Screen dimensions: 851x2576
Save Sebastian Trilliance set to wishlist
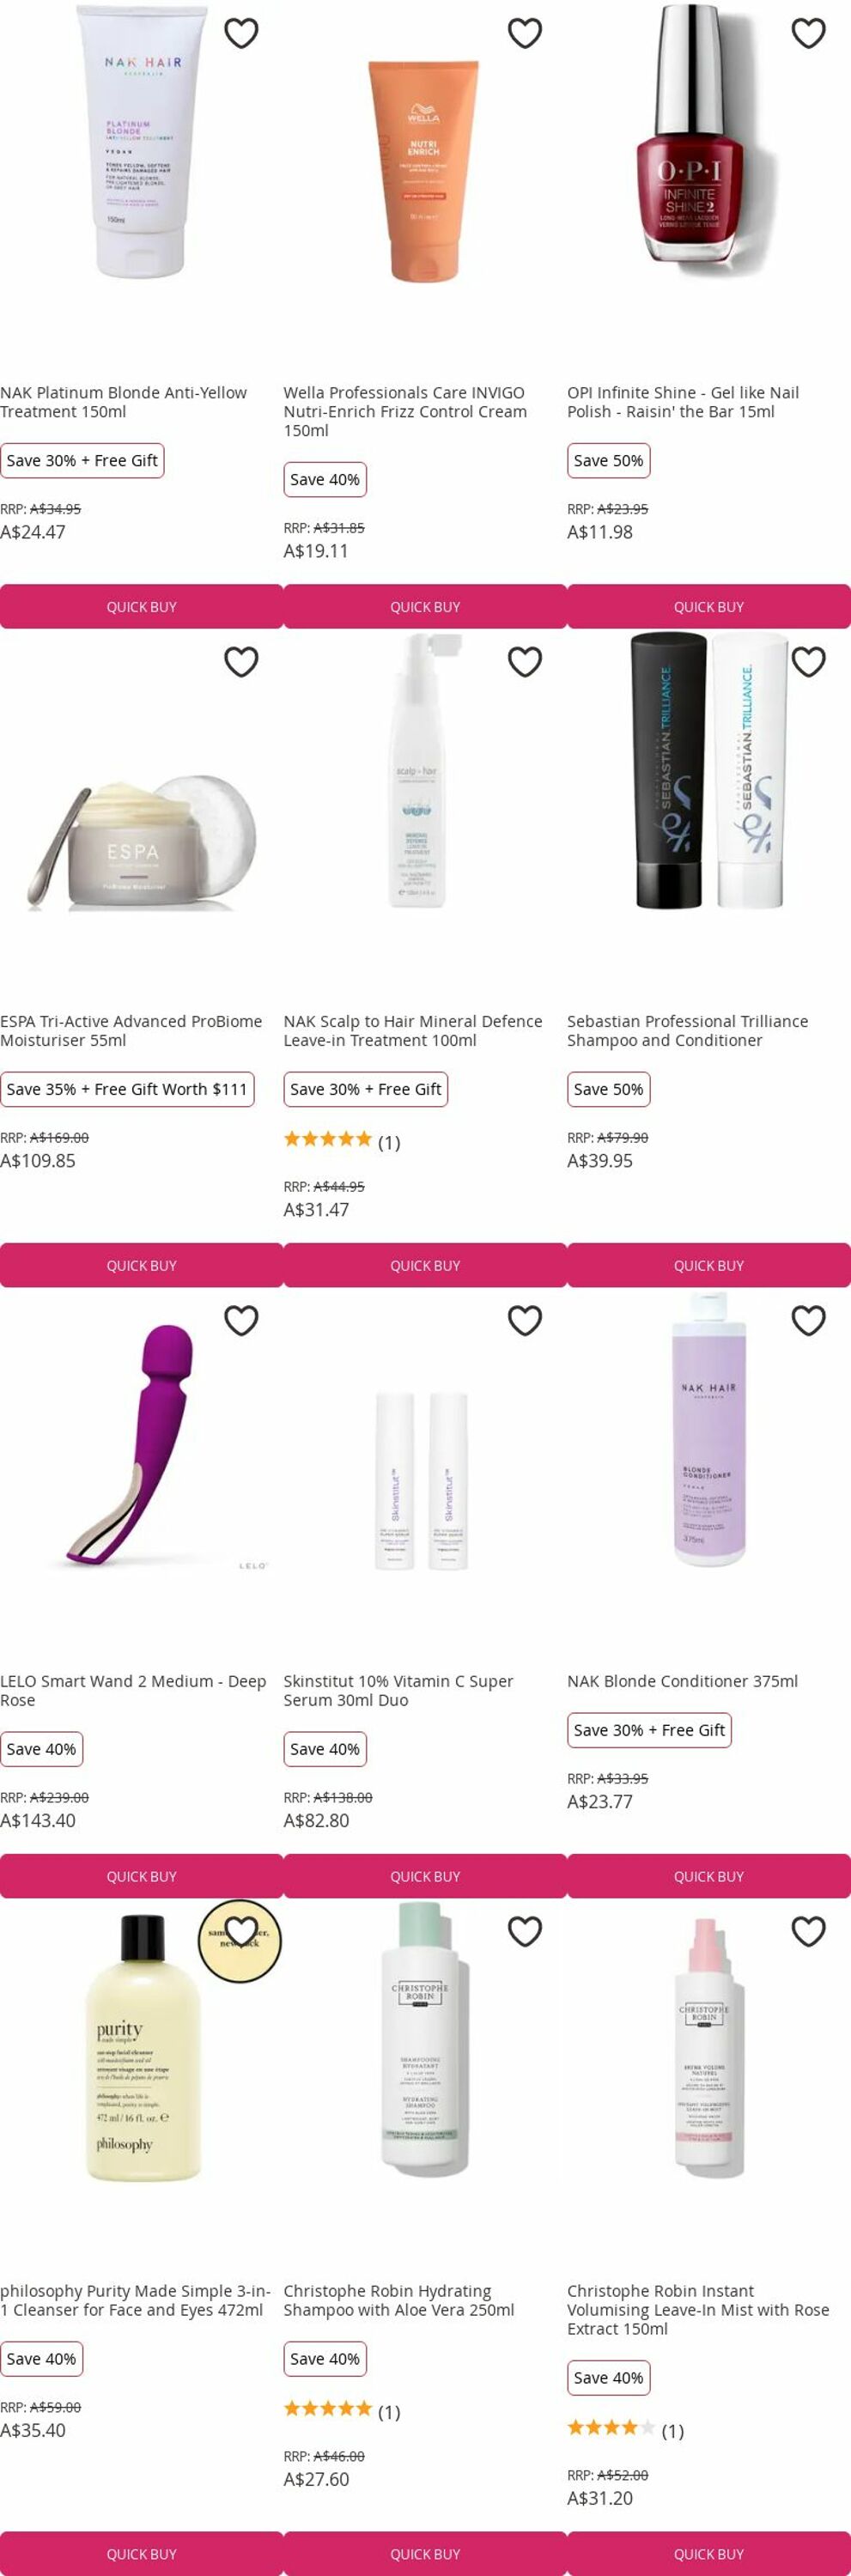[808, 662]
